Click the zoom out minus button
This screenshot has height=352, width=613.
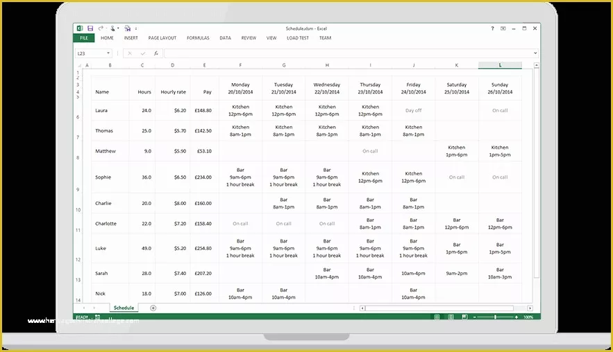point(475,317)
